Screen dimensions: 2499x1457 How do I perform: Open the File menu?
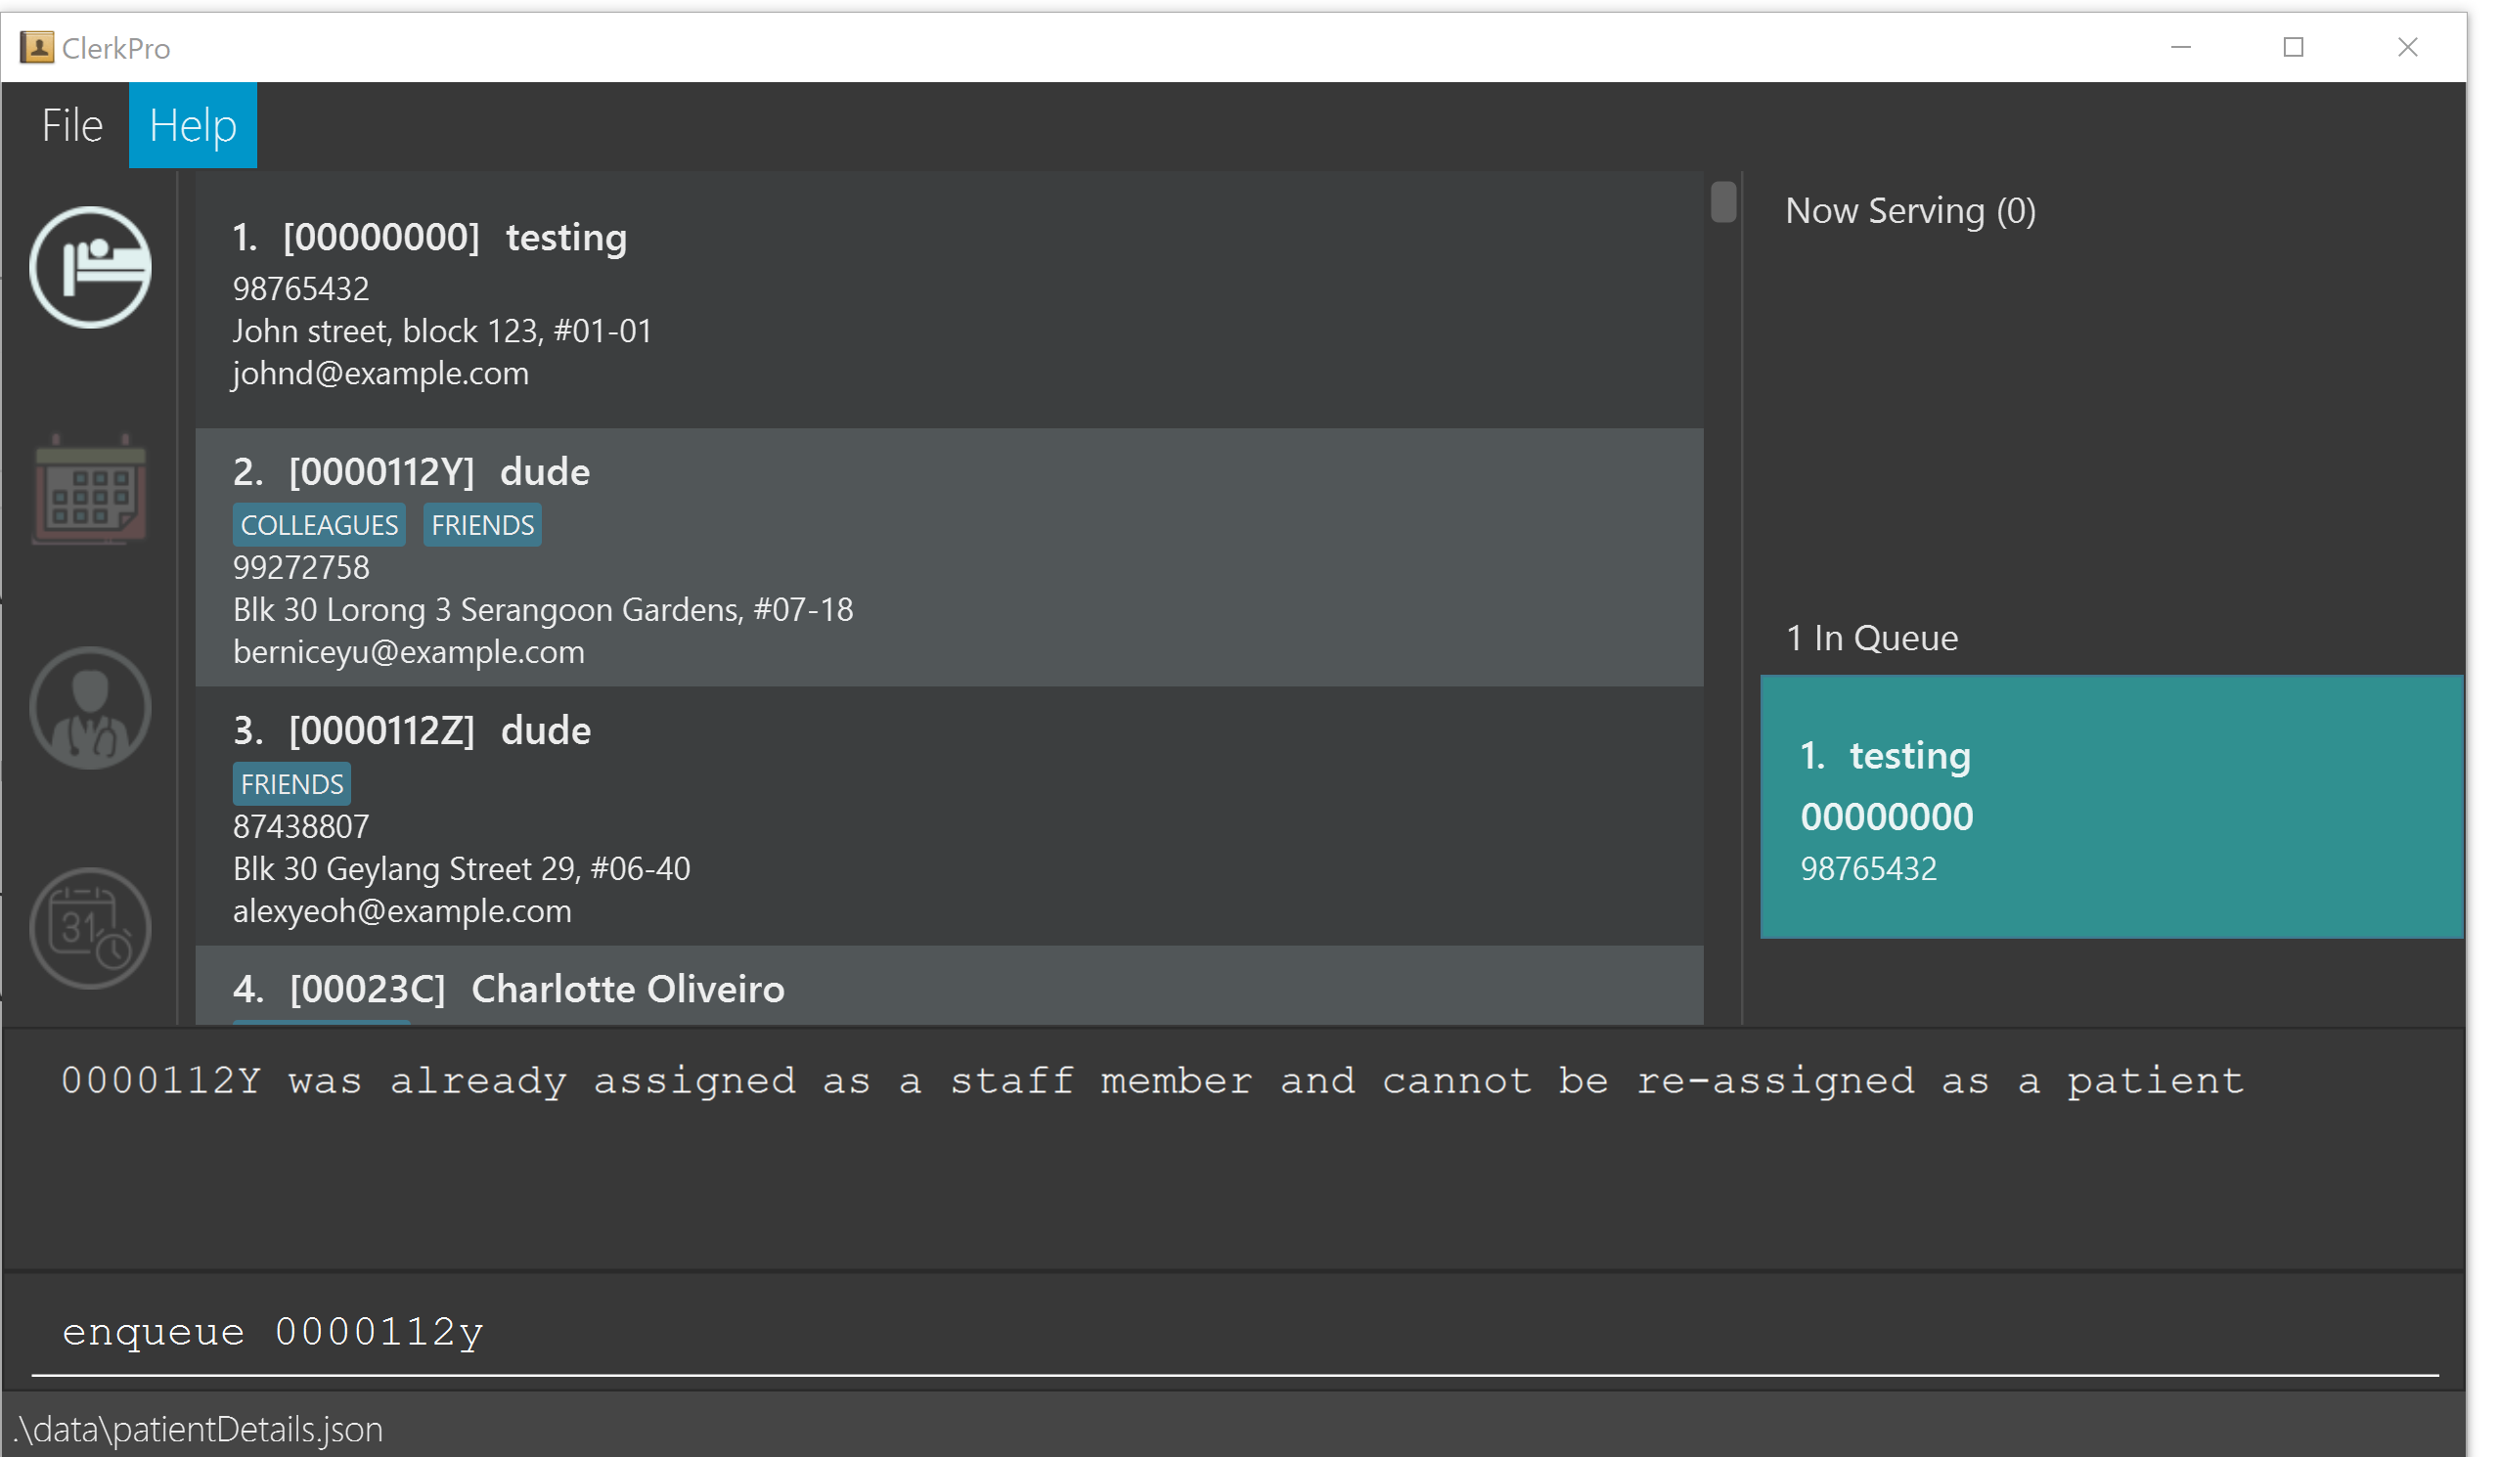point(71,126)
